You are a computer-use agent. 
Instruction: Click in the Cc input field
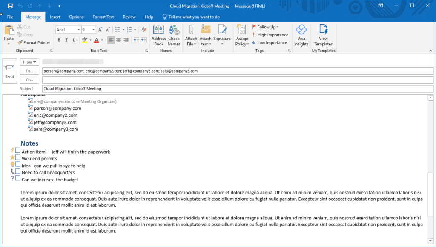coord(238,80)
